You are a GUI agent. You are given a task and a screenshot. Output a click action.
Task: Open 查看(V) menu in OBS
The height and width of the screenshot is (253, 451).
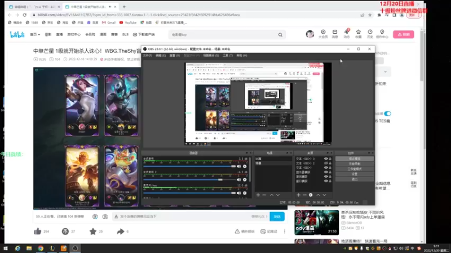click(x=175, y=55)
